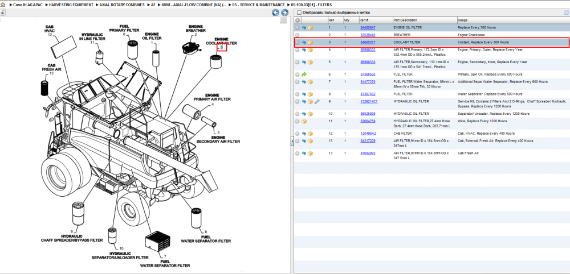Screen dimensions: 570x274
Task: Click box icon for ENGINE OIL FILTER row
Action: 311,27
